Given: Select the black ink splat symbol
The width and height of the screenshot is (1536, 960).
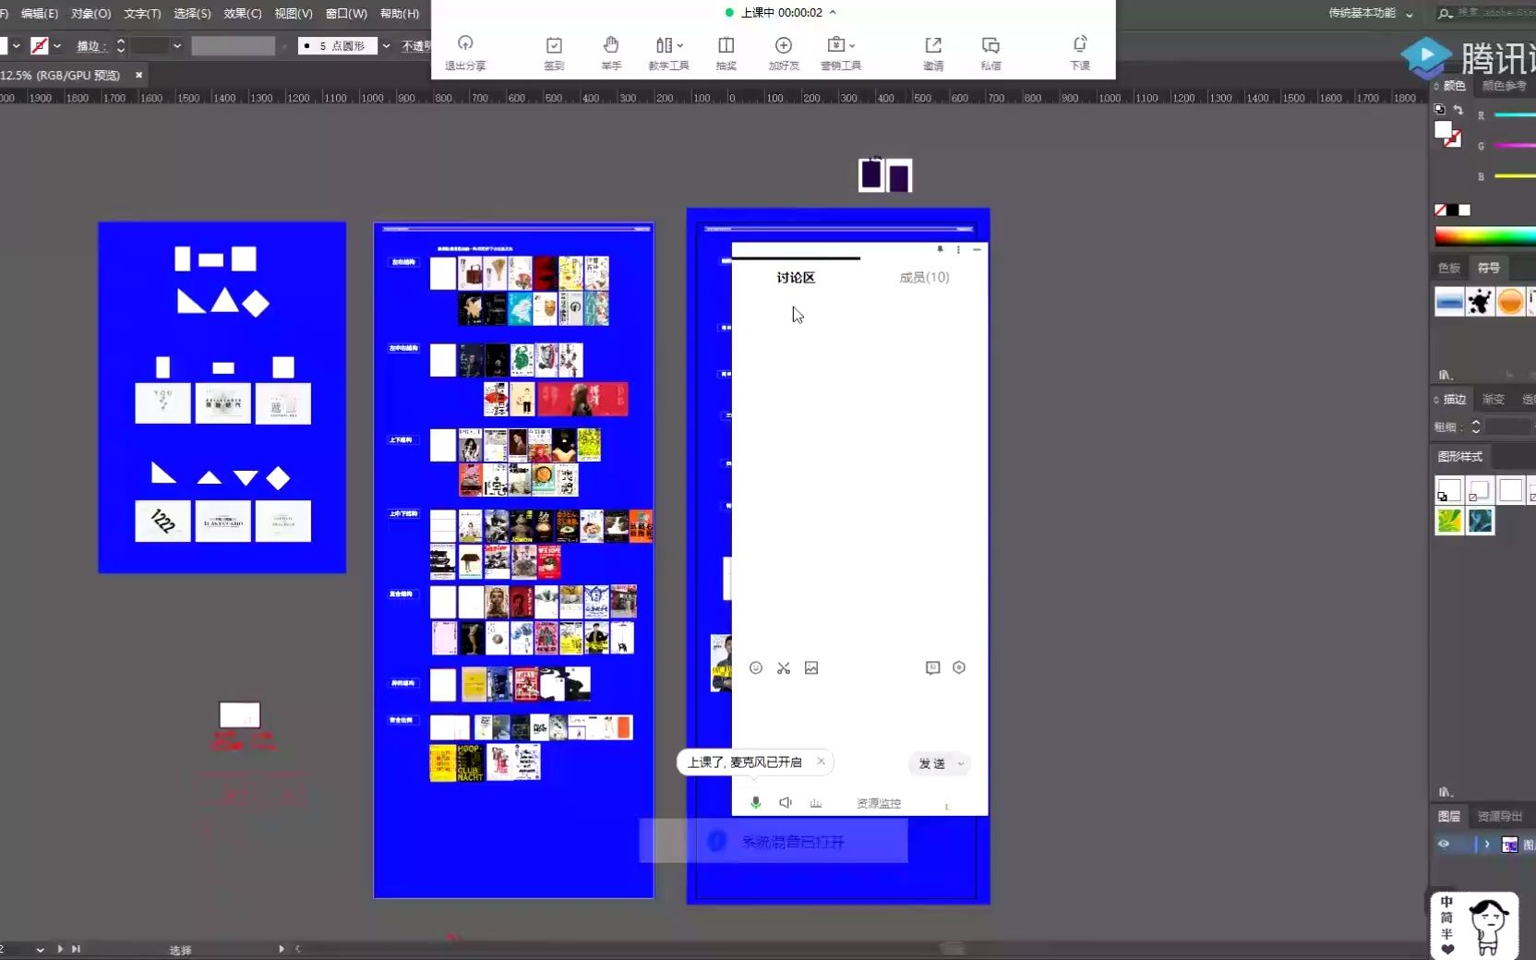Looking at the screenshot, I should click(x=1480, y=301).
